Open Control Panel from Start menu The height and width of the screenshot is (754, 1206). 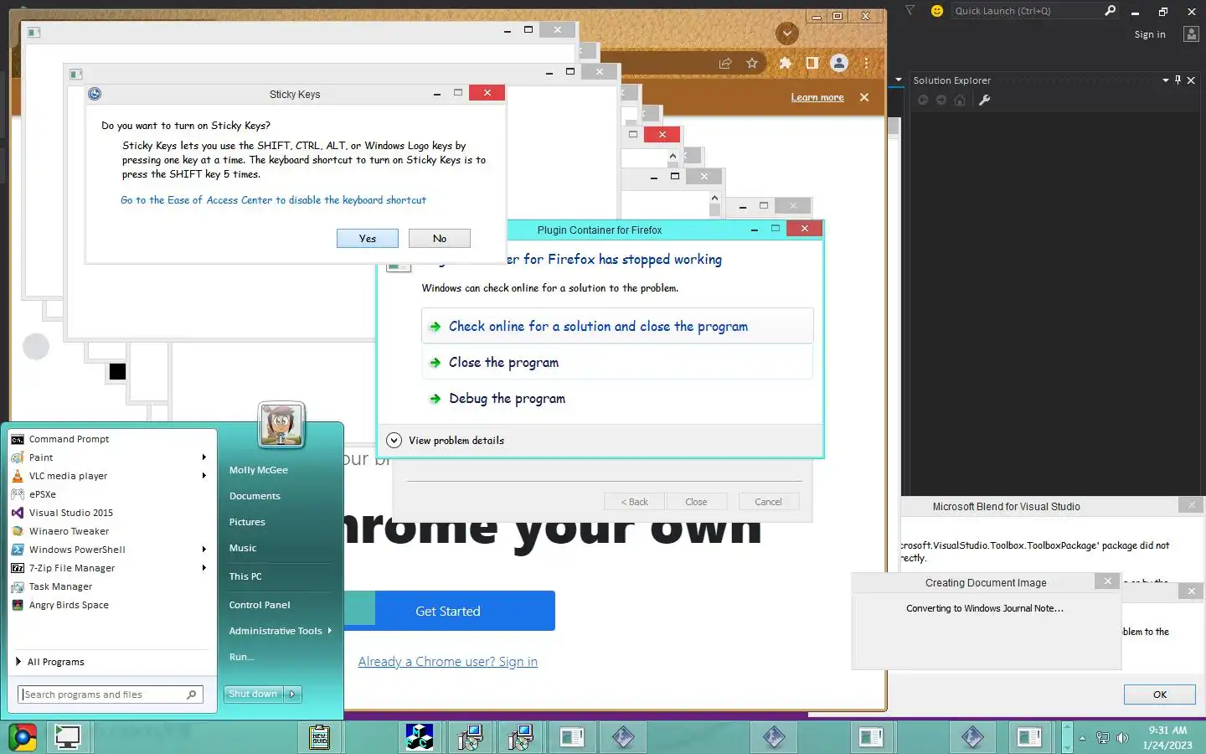pyautogui.click(x=260, y=605)
